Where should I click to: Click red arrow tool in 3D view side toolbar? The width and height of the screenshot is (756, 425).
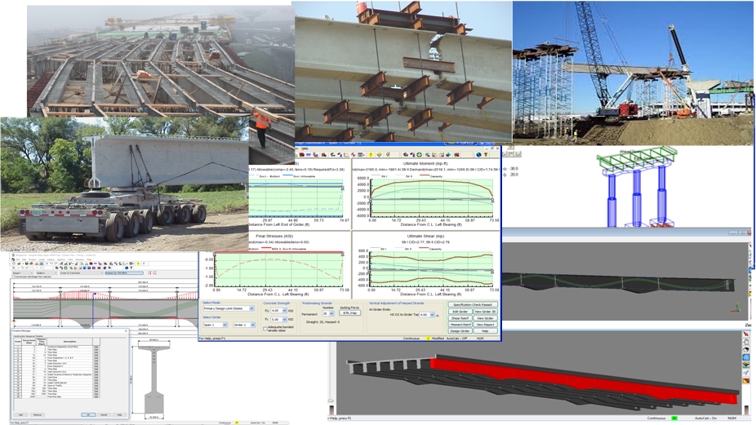[746, 334]
